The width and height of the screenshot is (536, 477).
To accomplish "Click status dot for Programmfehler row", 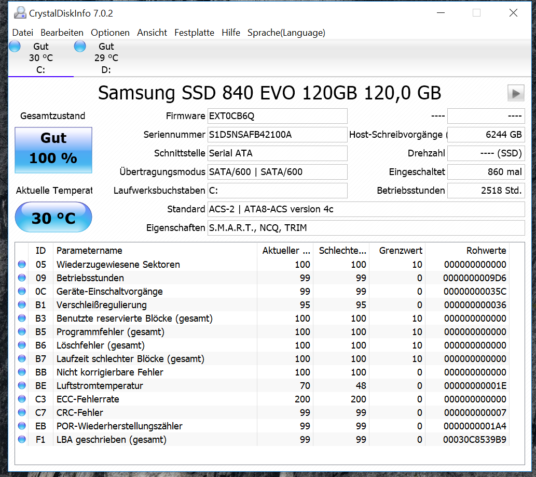I will tap(22, 331).
